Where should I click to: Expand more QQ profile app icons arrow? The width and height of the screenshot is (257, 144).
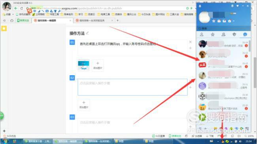[x=234, y=21]
